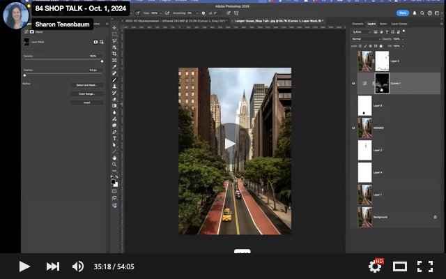This screenshot has height=279, width=446.
Task: Toggle shape layer filter icon
Action: pos(392,32)
